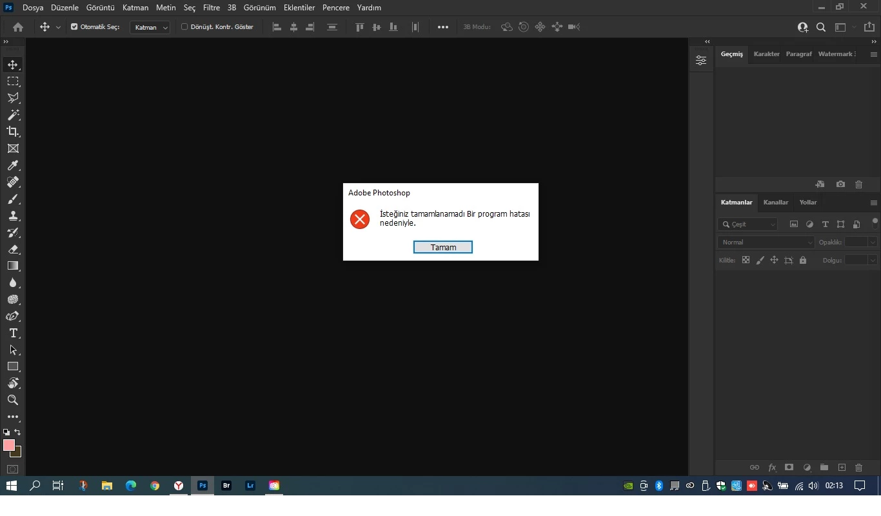The image size is (881, 516).
Task: Open Adobe Bridge from the Windows taskbar
Action: 226,486
